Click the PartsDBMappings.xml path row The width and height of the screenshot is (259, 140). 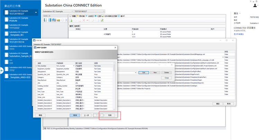pos(170,54)
